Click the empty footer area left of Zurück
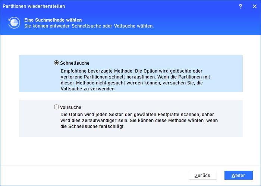The image size is (261, 186). point(93,175)
